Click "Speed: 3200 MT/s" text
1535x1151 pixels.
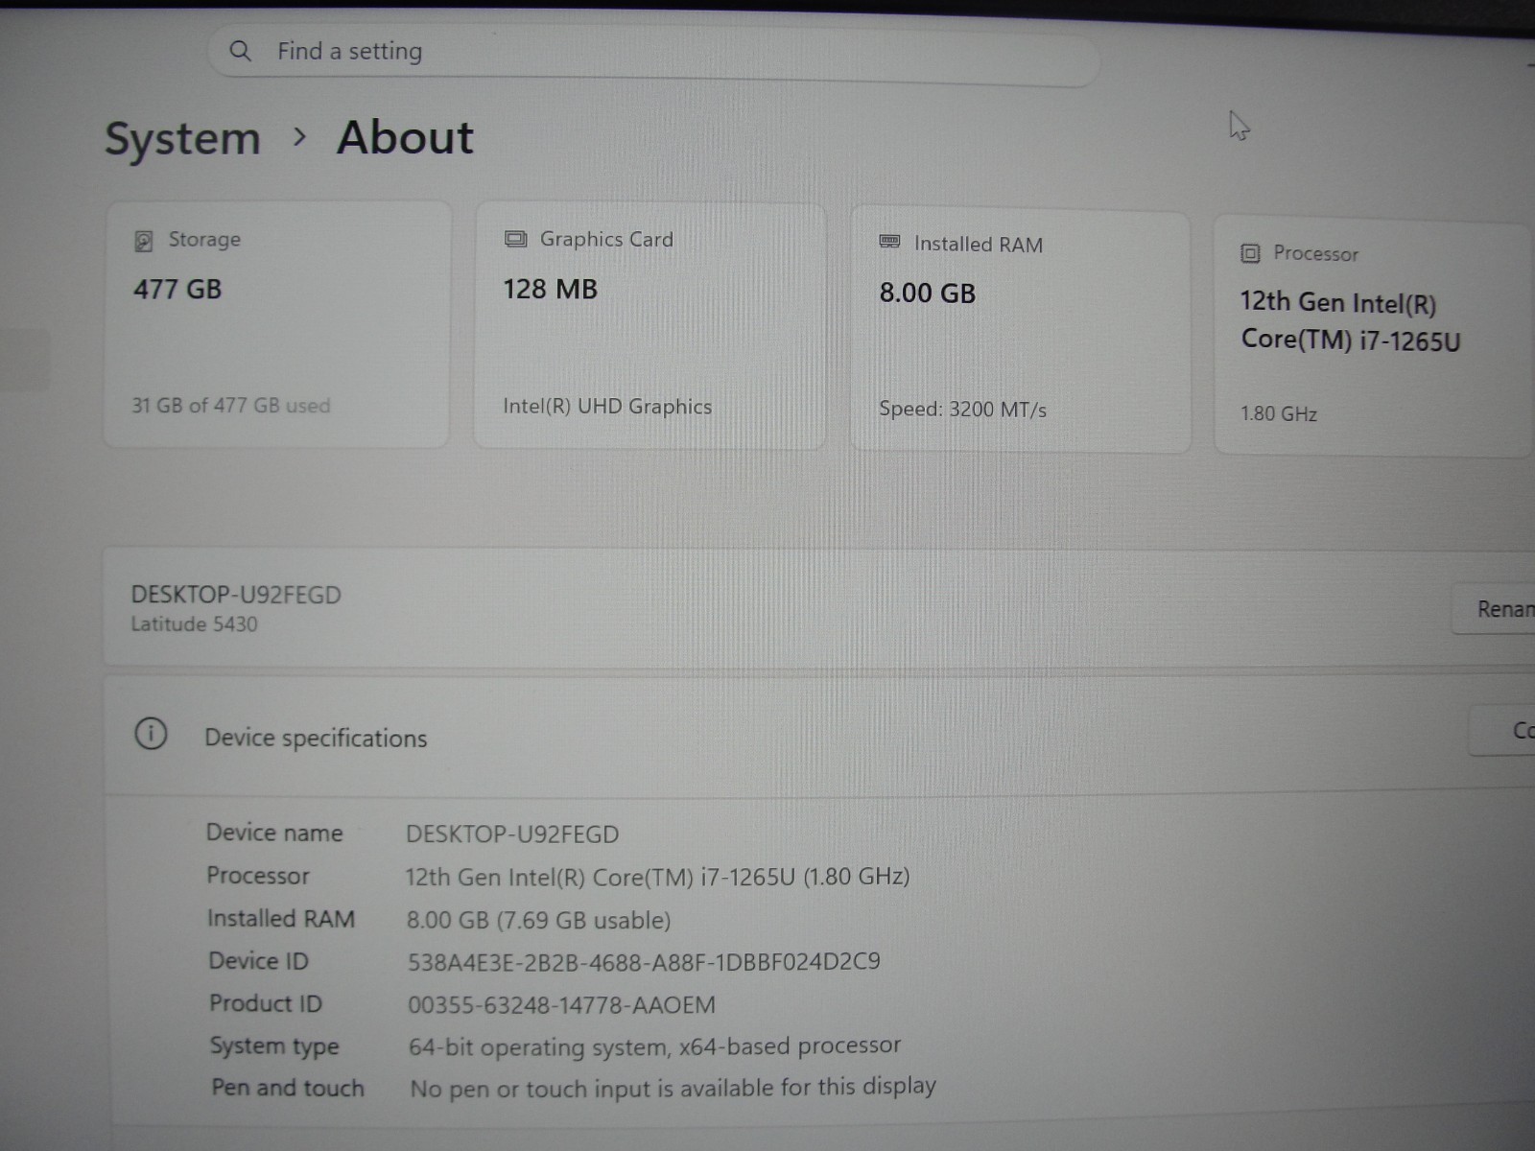pos(962,410)
